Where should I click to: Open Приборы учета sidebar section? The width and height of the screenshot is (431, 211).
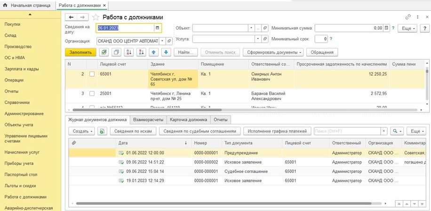tap(19, 163)
